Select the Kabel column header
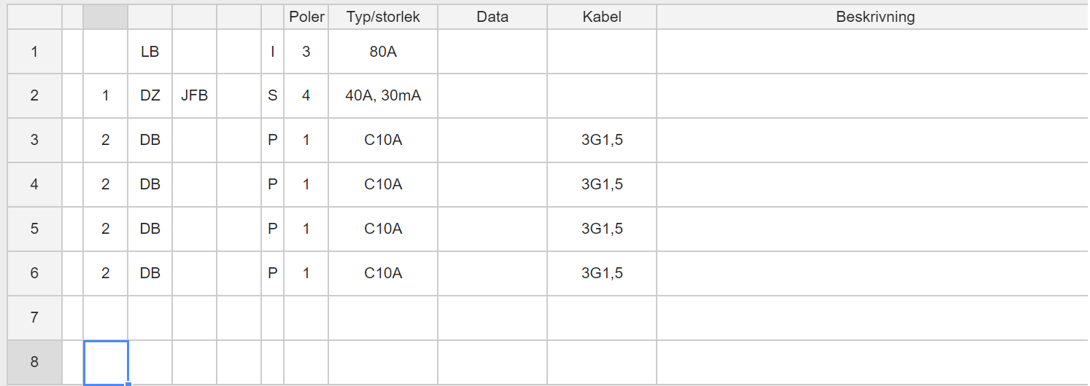Screen dimensions: 1090x386 click(602, 17)
